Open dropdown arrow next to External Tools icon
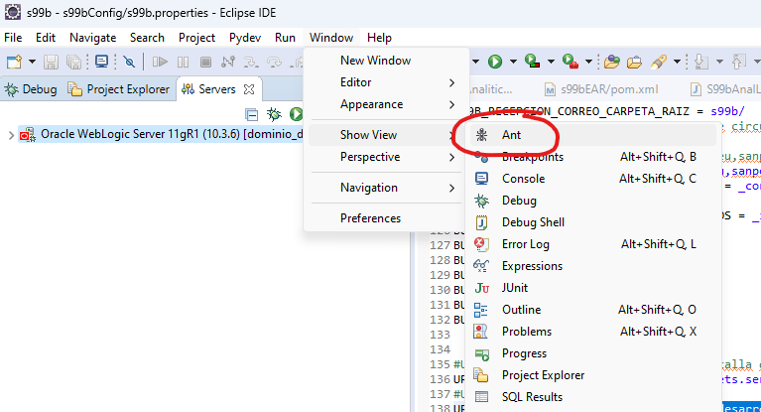This screenshot has height=412, width=761. (x=588, y=62)
